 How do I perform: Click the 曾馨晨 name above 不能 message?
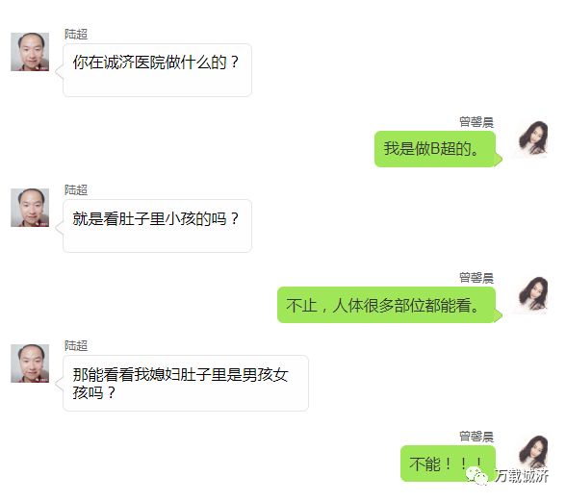pyautogui.click(x=476, y=437)
